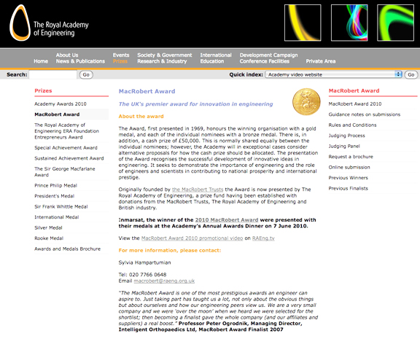Open the Previous Winners link
Viewport: 420px width, 339px height.
[x=349, y=178]
